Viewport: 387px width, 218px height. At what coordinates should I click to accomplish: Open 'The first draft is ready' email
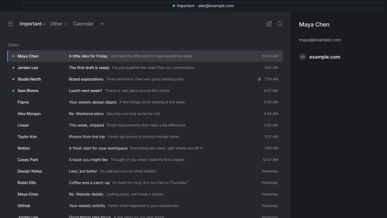coord(145,68)
